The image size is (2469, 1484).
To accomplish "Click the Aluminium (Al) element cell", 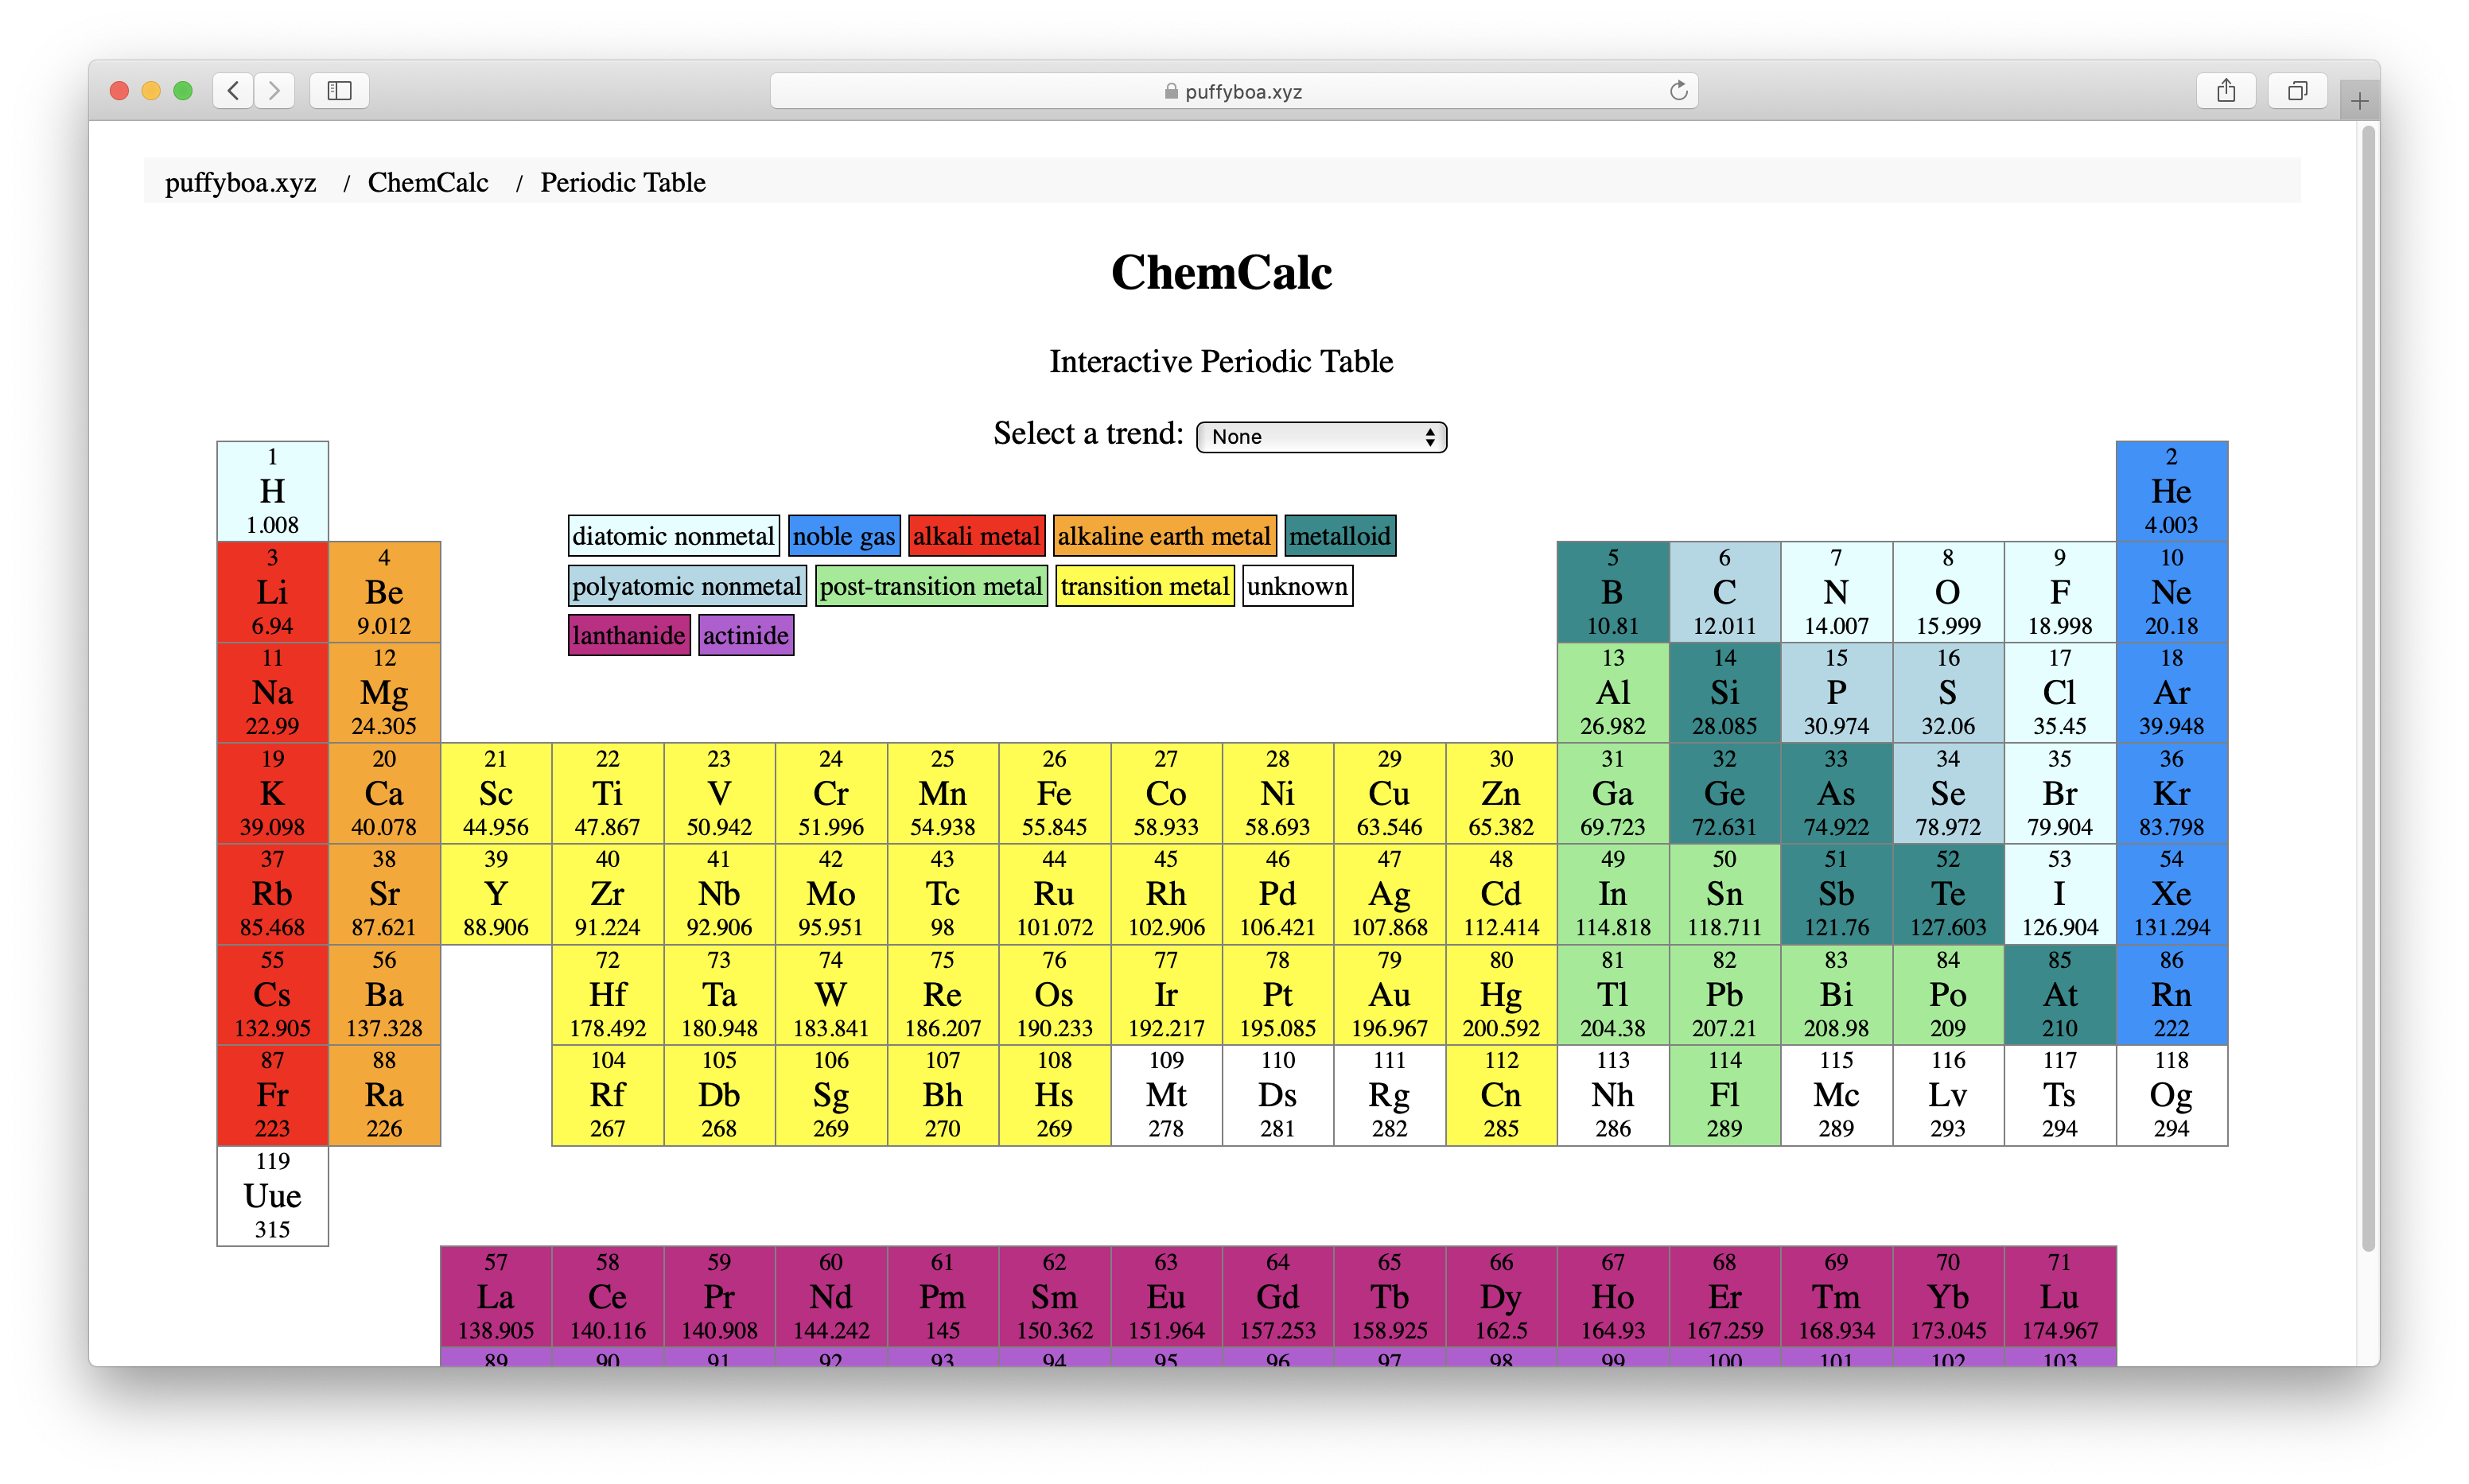I will pyautogui.click(x=1612, y=692).
